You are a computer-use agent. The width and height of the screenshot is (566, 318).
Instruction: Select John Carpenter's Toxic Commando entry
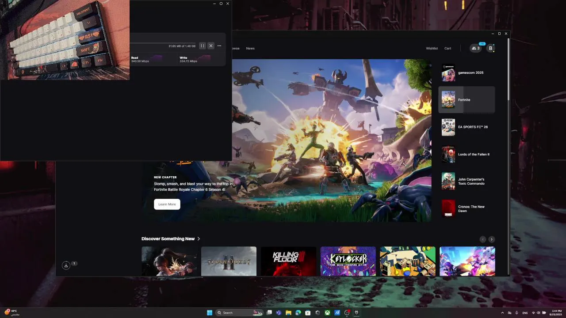(x=467, y=182)
